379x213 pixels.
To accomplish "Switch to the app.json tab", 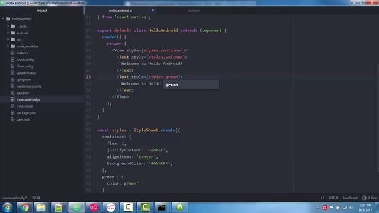I will click(194, 11).
